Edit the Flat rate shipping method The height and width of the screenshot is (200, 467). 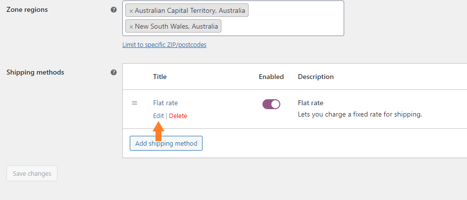158,116
